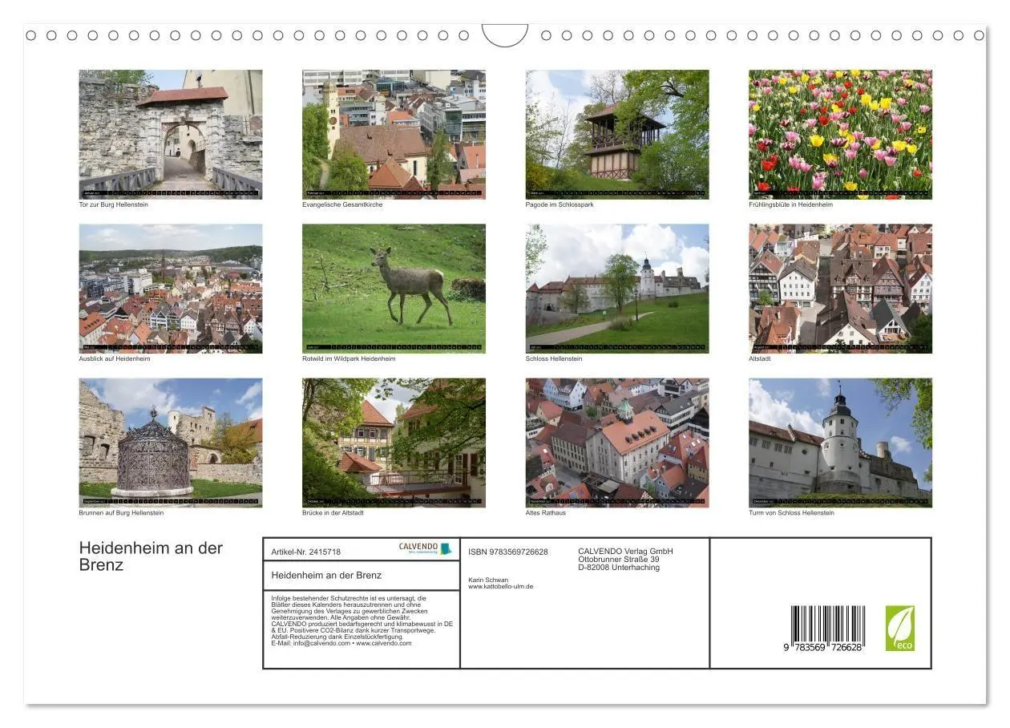
Task: Click the 'Evangelische Gesamtkirche' caption
Action: [342, 204]
